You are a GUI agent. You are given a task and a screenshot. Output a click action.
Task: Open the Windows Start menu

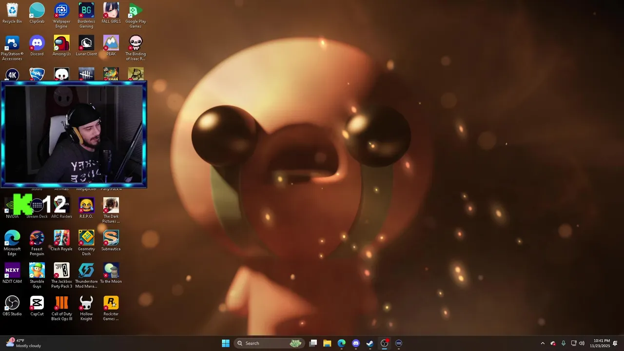(226, 343)
